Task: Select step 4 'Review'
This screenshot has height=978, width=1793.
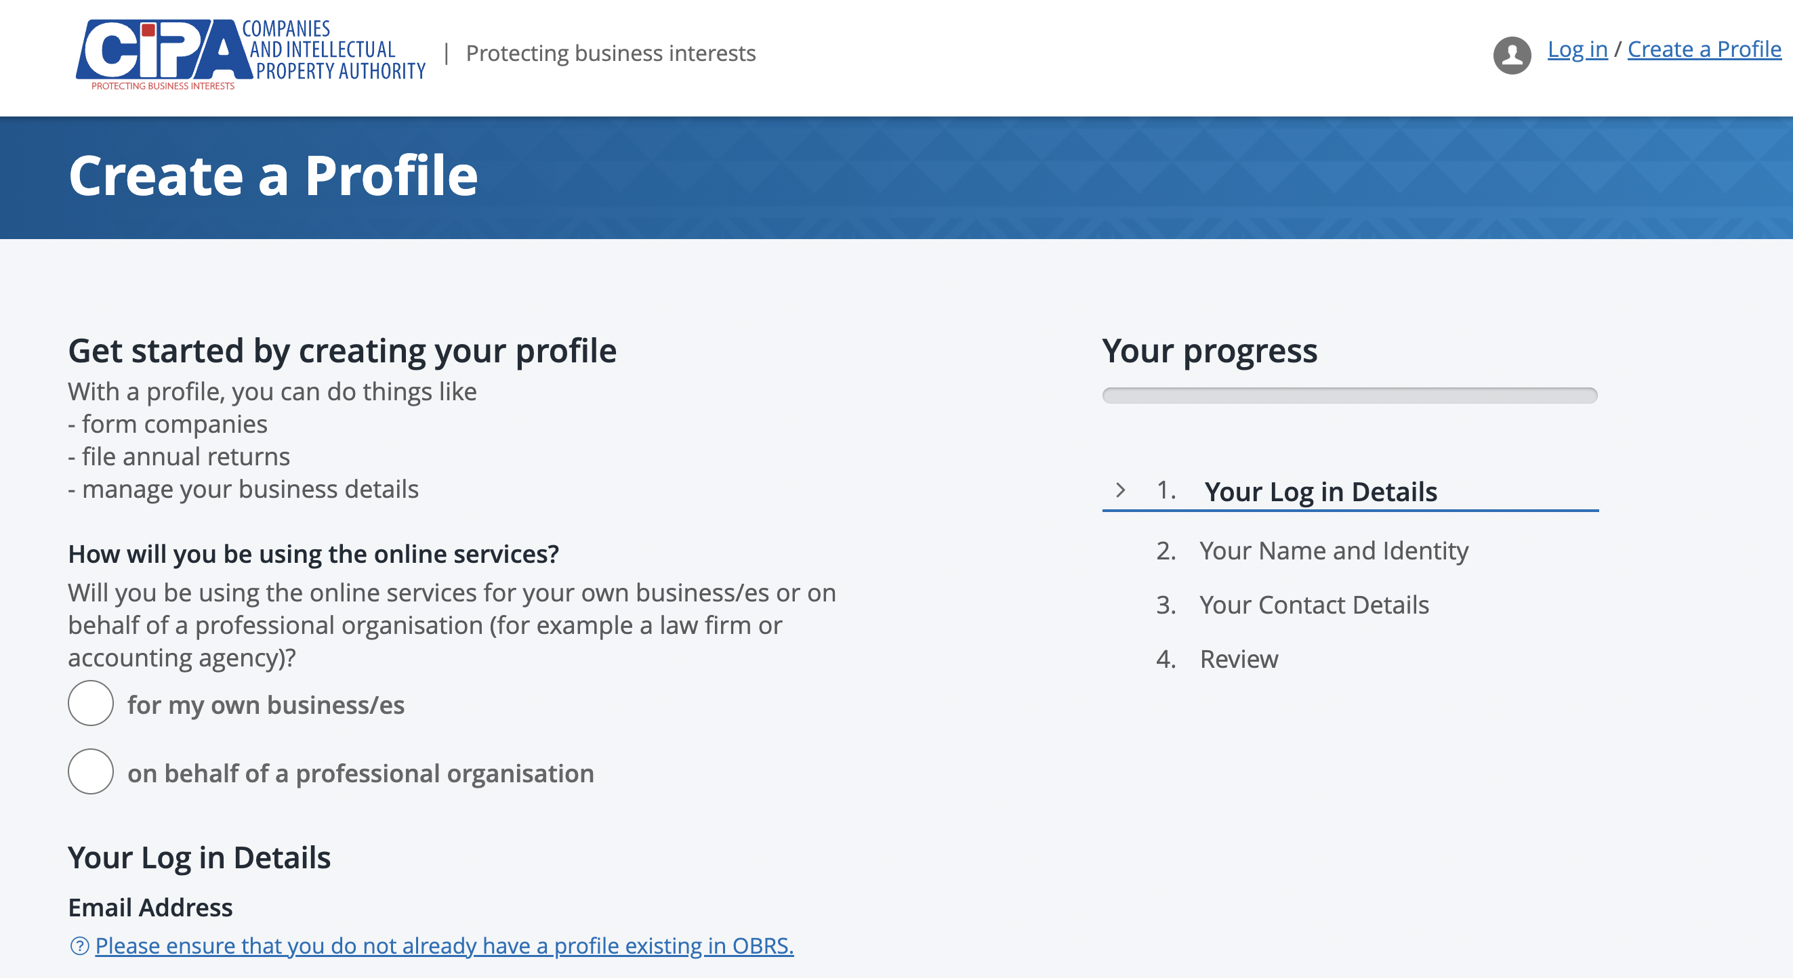Action: 1238,659
